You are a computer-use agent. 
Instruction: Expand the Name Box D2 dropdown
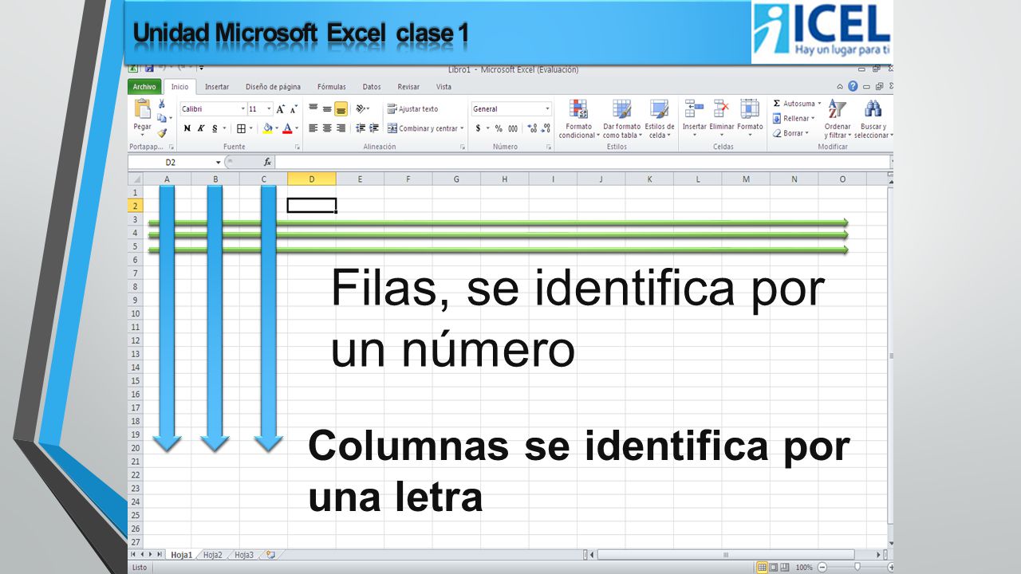pos(219,162)
